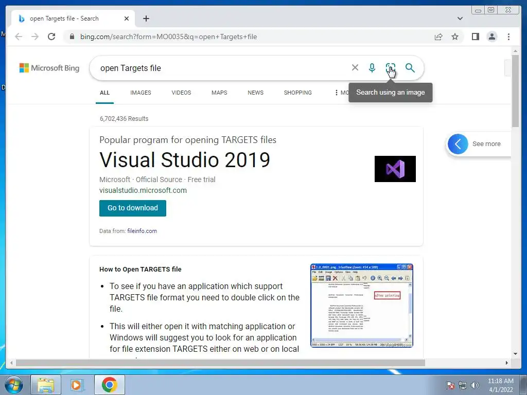Screen dimensions: 527x395
Task: Click the Go to download button
Action: pyautogui.click(x=132, y=208)
